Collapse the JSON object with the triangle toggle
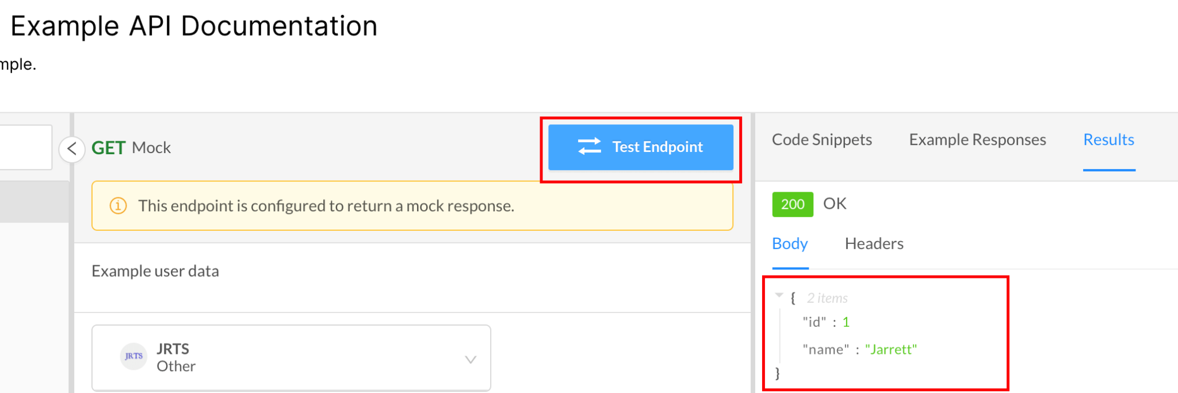Image resolution: width=1178 pixels, height=393 pixels. tap(779, 296)
